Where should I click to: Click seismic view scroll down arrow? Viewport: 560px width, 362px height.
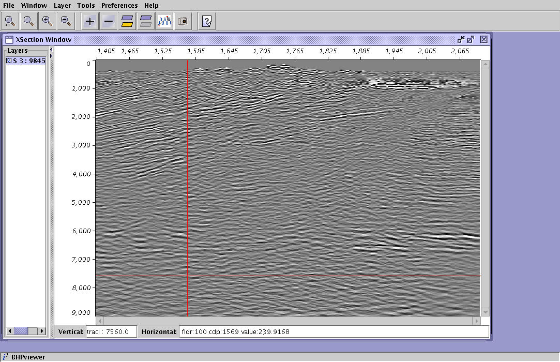point(485,312)
